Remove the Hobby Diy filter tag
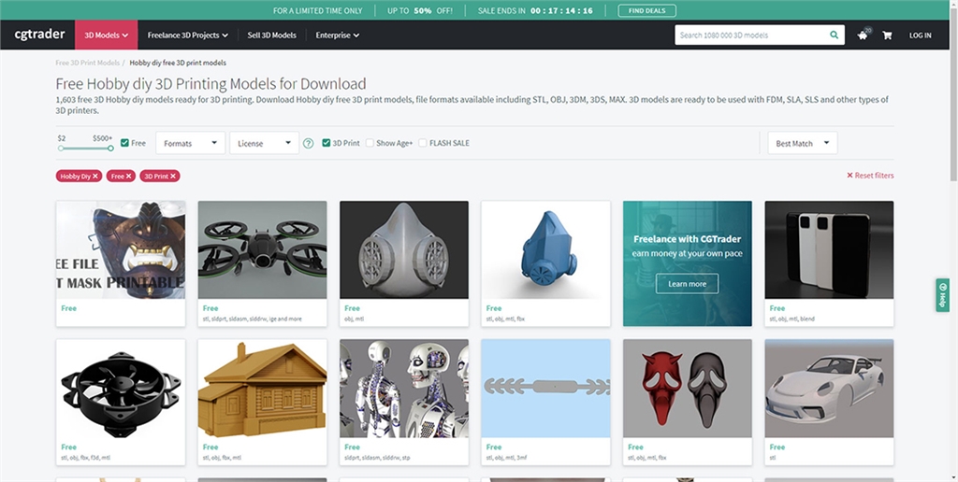The width and height of the screenshot is (958, 482). [95, 176]
